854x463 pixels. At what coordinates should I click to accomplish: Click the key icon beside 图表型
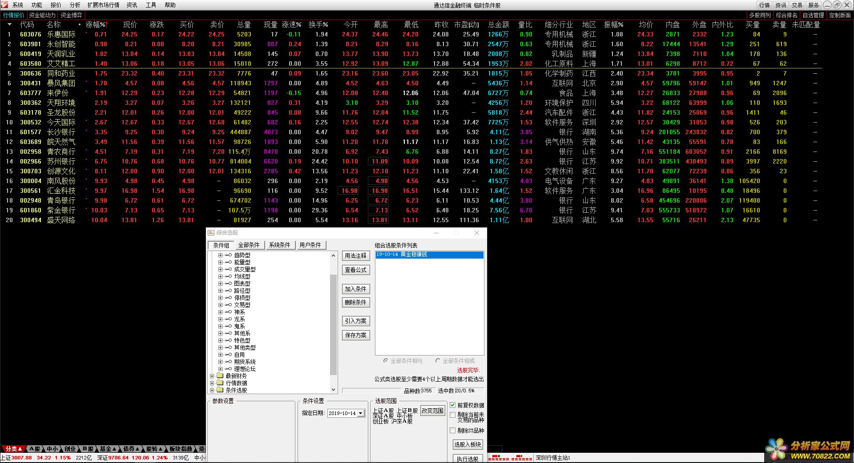point(228,284)
